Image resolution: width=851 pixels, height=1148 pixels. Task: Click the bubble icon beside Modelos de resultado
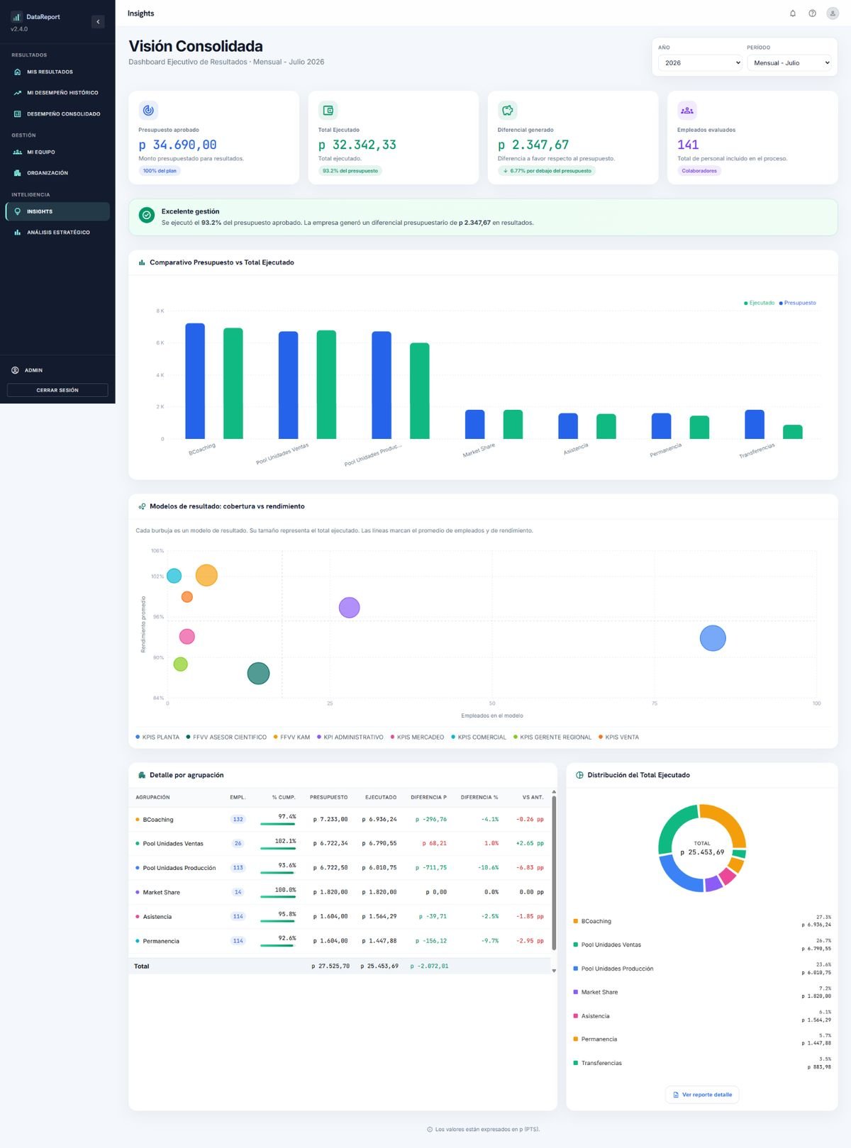pos(142,506)
